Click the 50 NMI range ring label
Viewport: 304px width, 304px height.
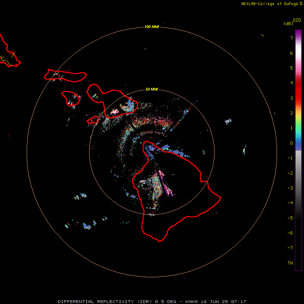[152, 89]
